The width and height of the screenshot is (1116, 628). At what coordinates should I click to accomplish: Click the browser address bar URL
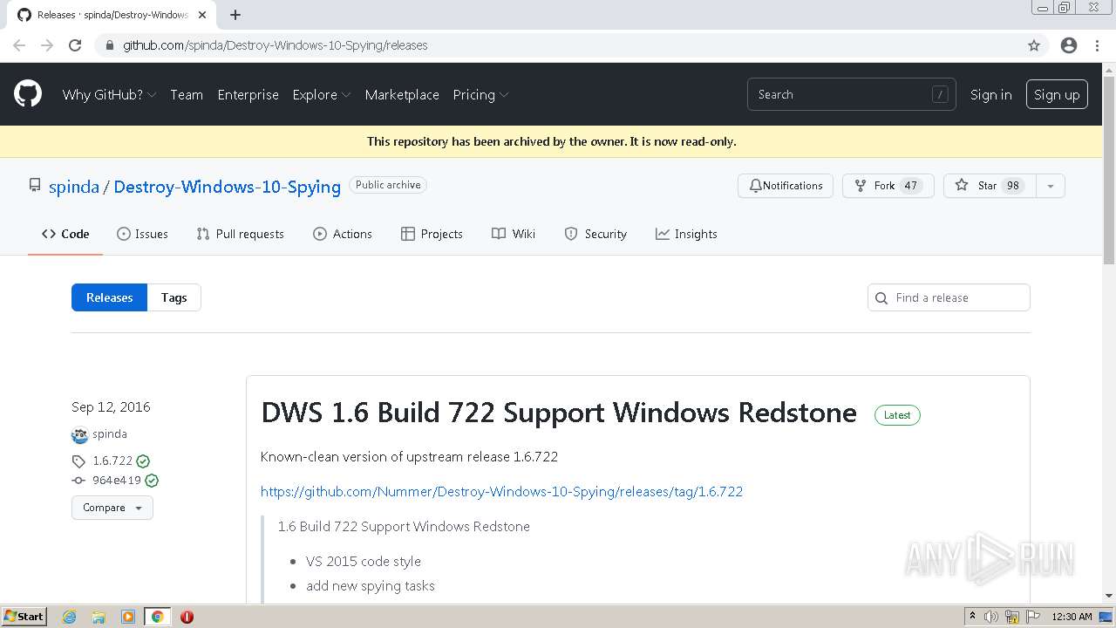coord(275,45)
